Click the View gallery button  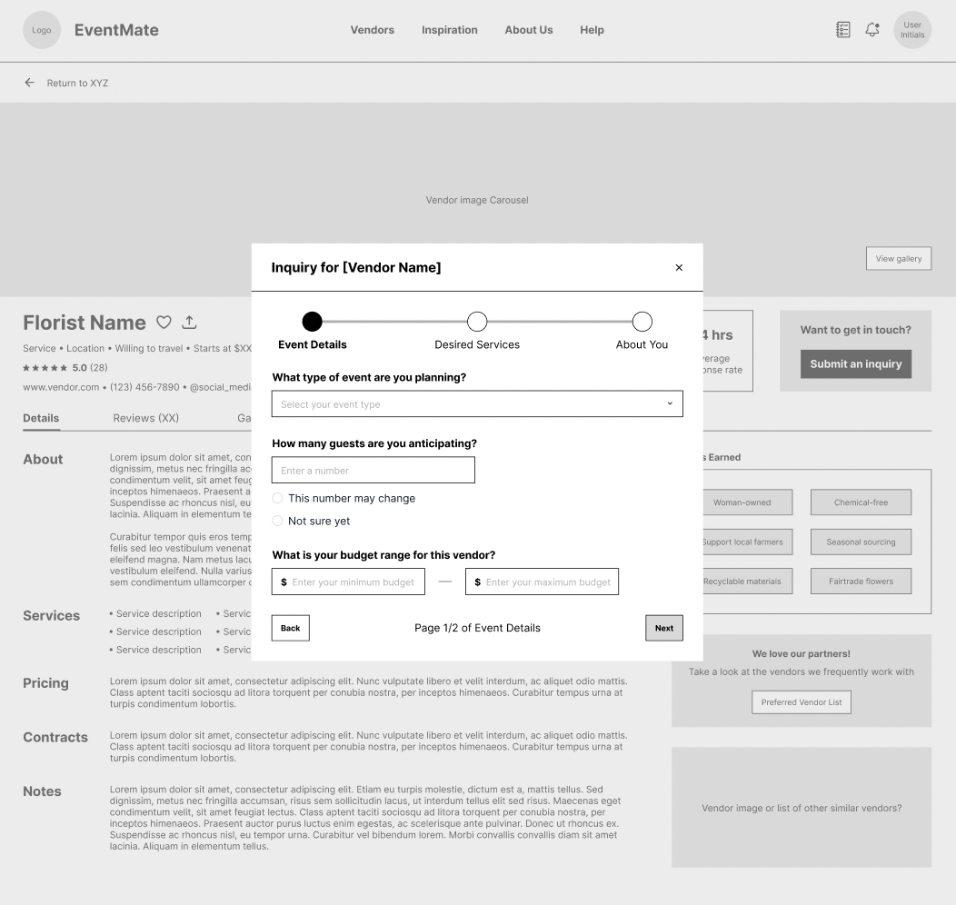point(899,258)
